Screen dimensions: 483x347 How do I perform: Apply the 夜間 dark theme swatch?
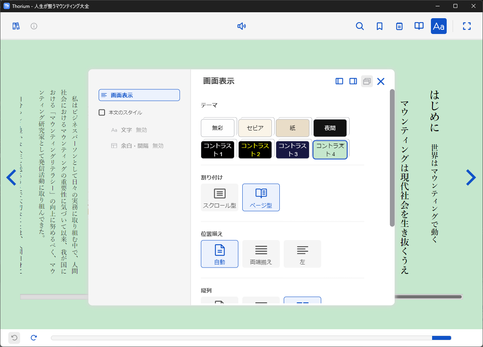click(x=330, y=128)
